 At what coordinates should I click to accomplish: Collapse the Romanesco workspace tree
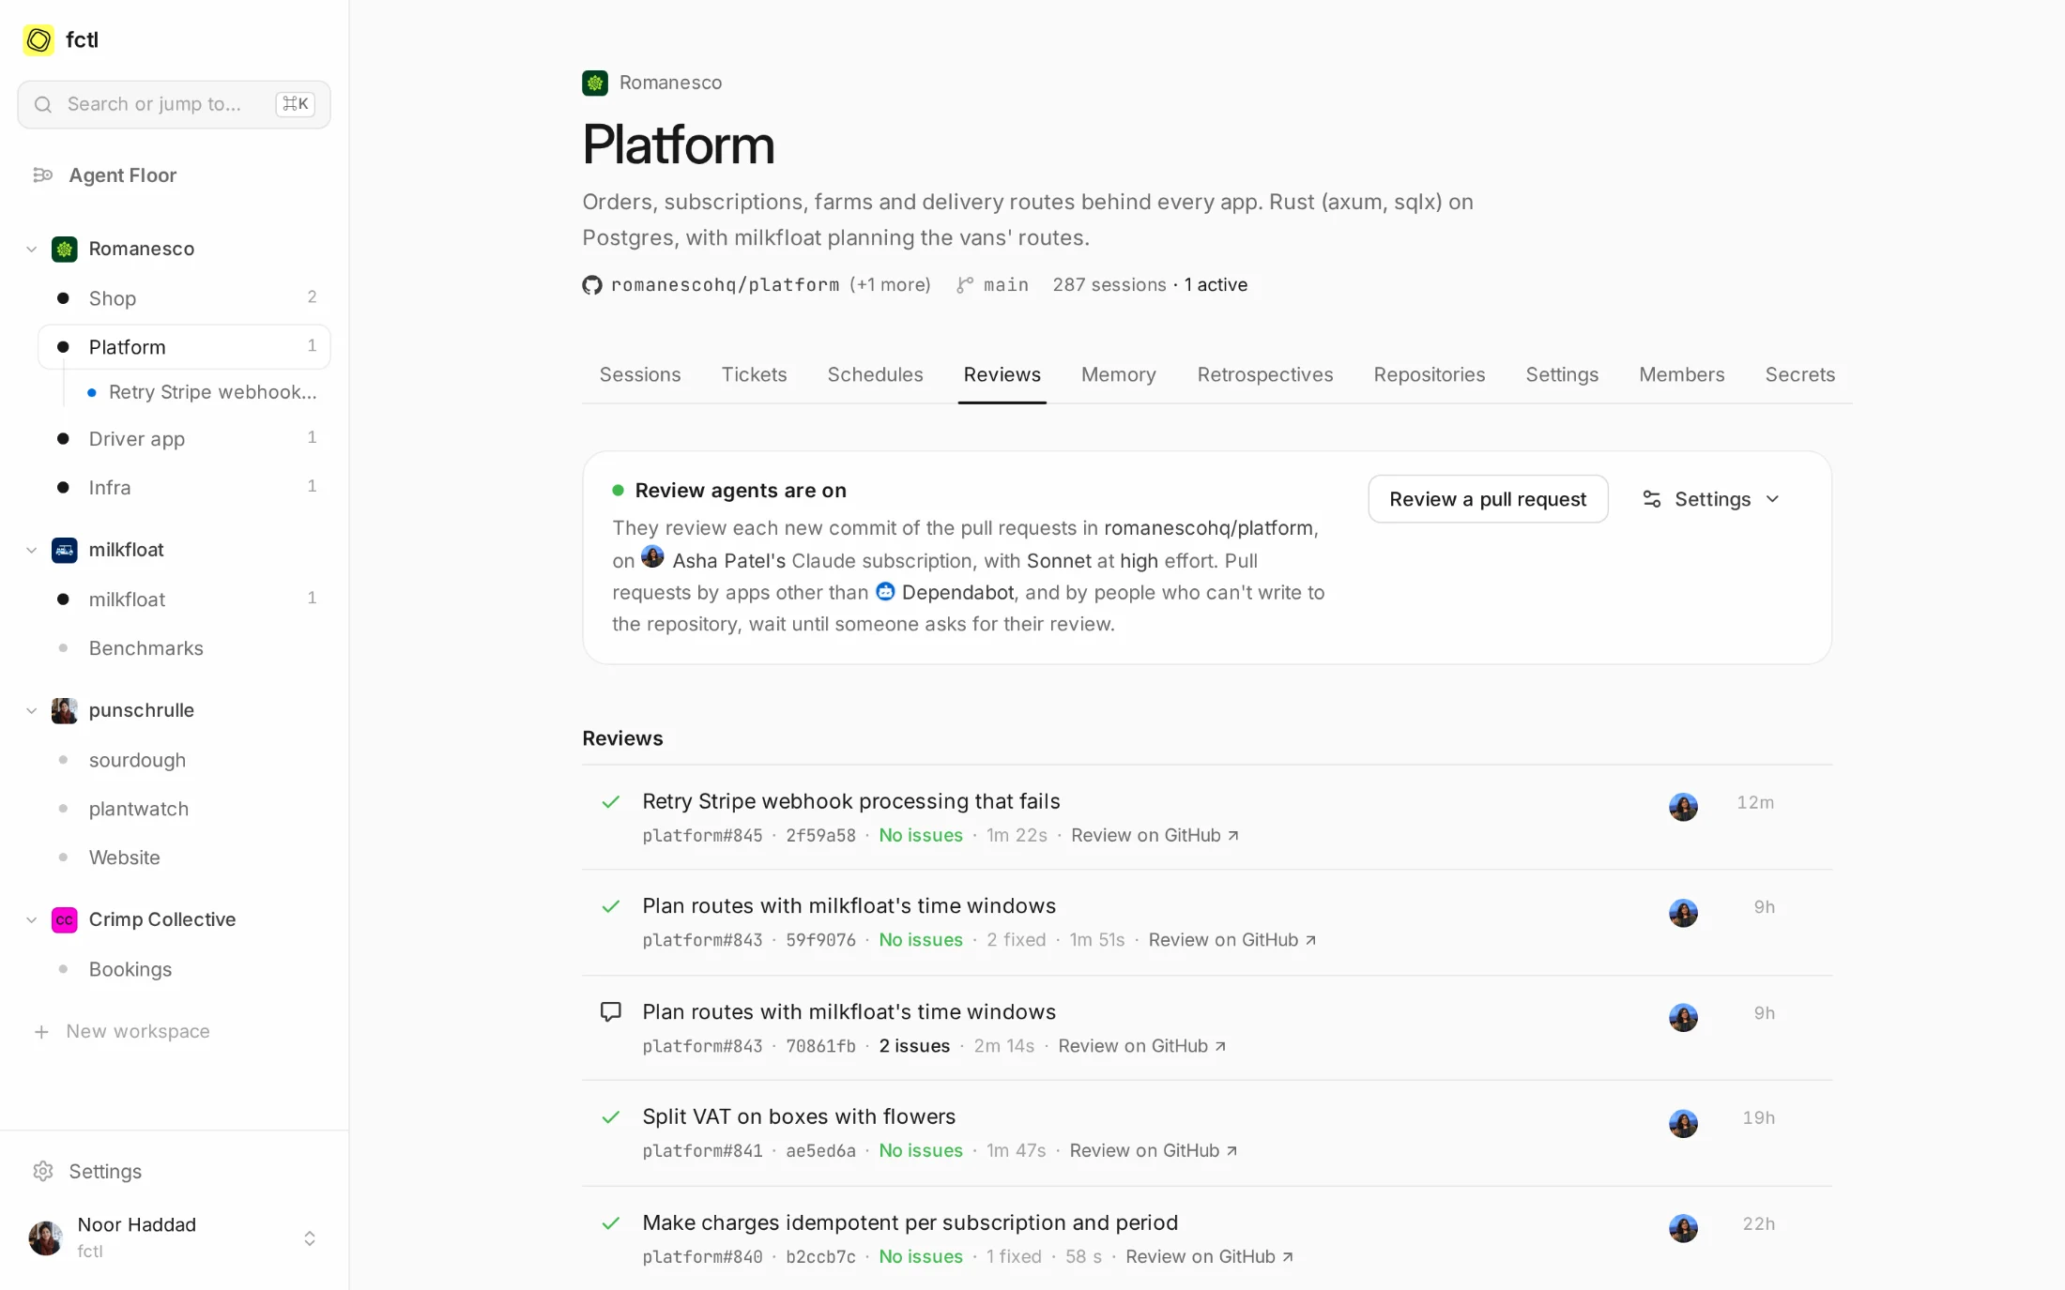31,249
